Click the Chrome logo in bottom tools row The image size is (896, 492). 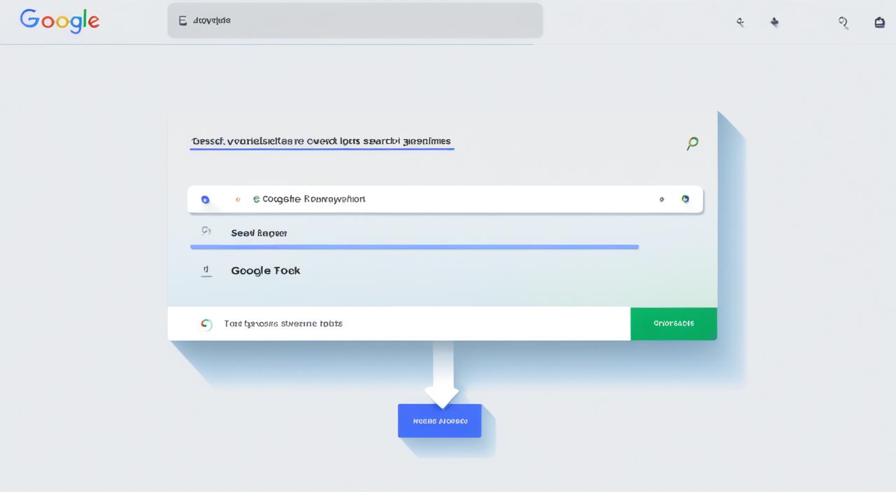point(206,324)
